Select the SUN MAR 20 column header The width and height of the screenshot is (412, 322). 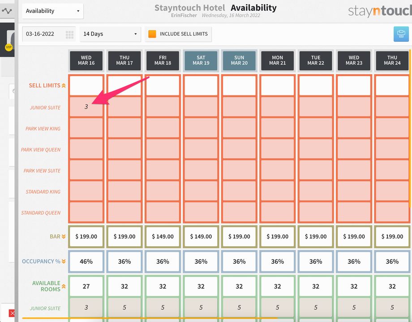(x=239, y=60)
